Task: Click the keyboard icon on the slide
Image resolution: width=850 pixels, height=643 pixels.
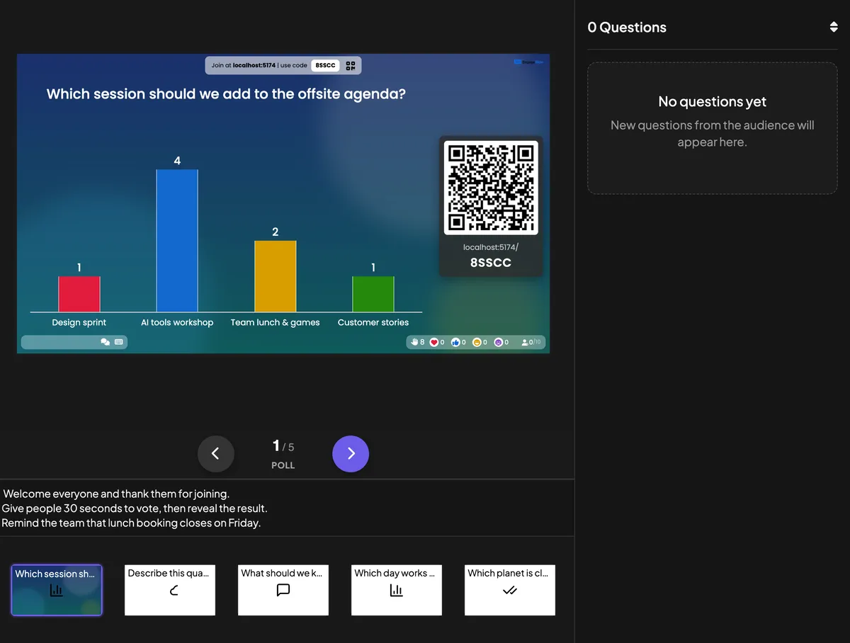Action: [119, 342]
